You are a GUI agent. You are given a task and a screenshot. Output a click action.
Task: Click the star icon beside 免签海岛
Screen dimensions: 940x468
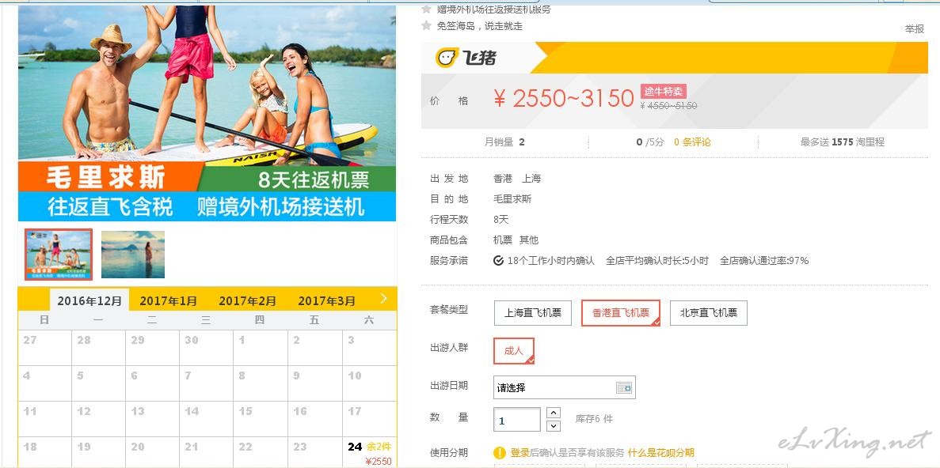426,26
